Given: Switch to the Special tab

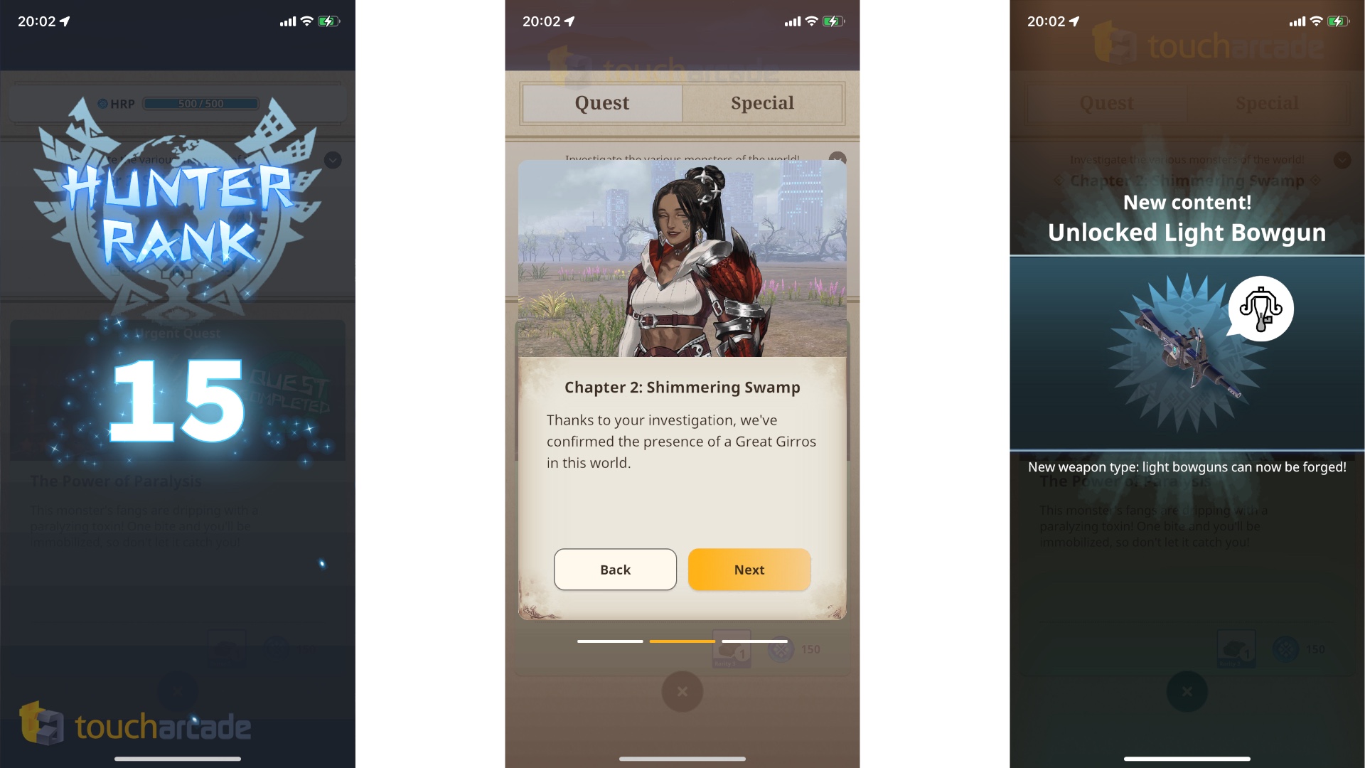Looking at the screenshot, I should (762, 102).
